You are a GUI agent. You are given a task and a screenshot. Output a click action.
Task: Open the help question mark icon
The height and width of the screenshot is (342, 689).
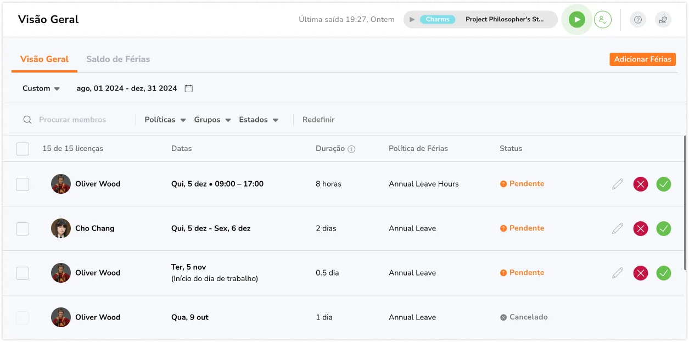[637, 20]
